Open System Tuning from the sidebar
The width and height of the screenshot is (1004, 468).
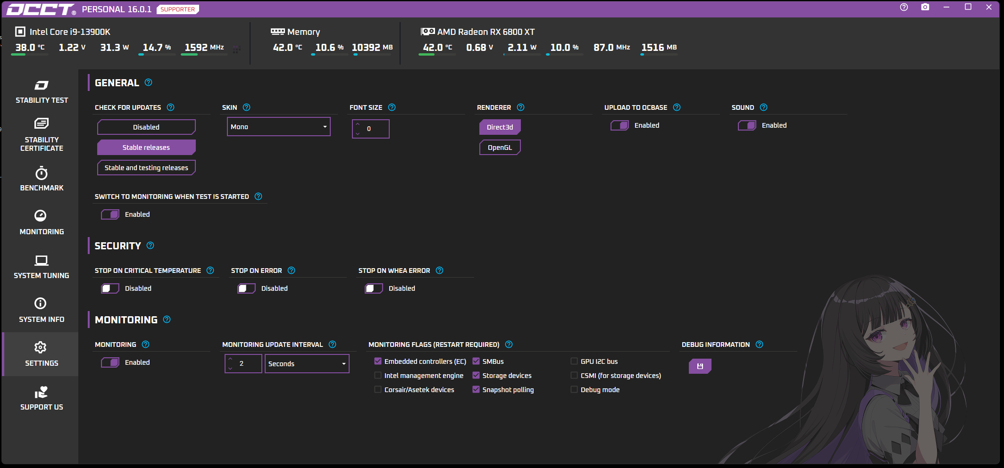(x=42, y=267)
